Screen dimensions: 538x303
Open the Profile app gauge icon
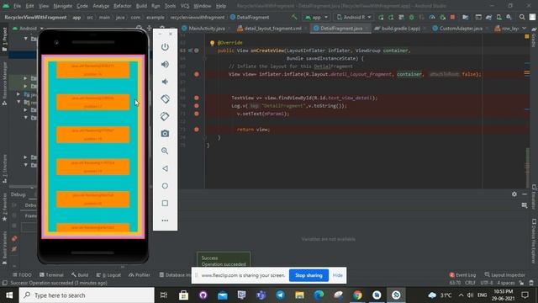tap(432, 17)
